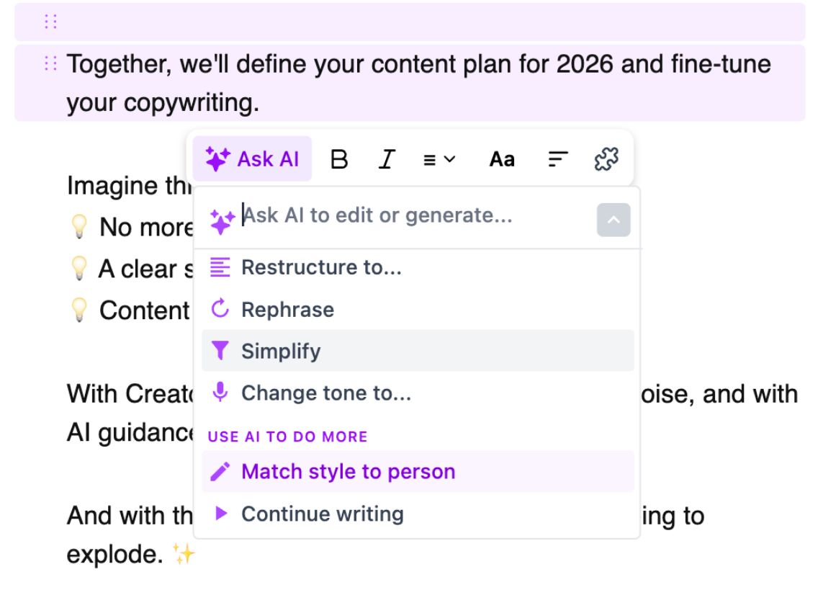Choose Continue writing

click(322, 514)
